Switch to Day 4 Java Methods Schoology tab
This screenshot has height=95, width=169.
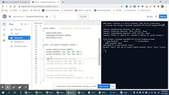coord(16,2)
